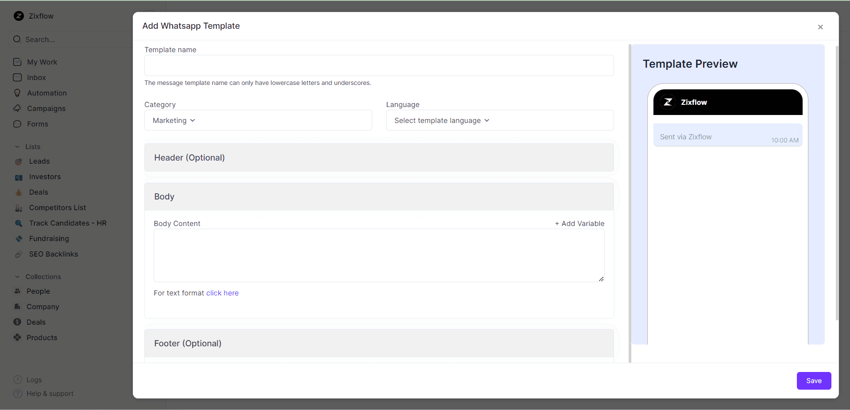
Task: Collapse the Lists section chevron
Action: point(17,146)
